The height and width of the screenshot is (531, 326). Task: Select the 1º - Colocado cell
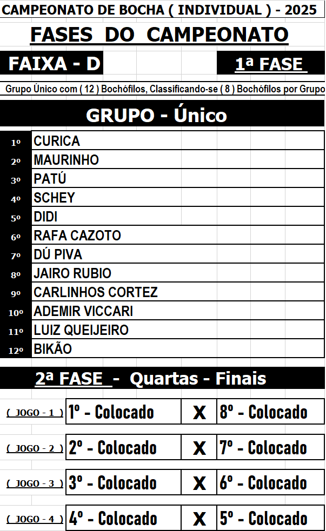[x=123, y=412]
